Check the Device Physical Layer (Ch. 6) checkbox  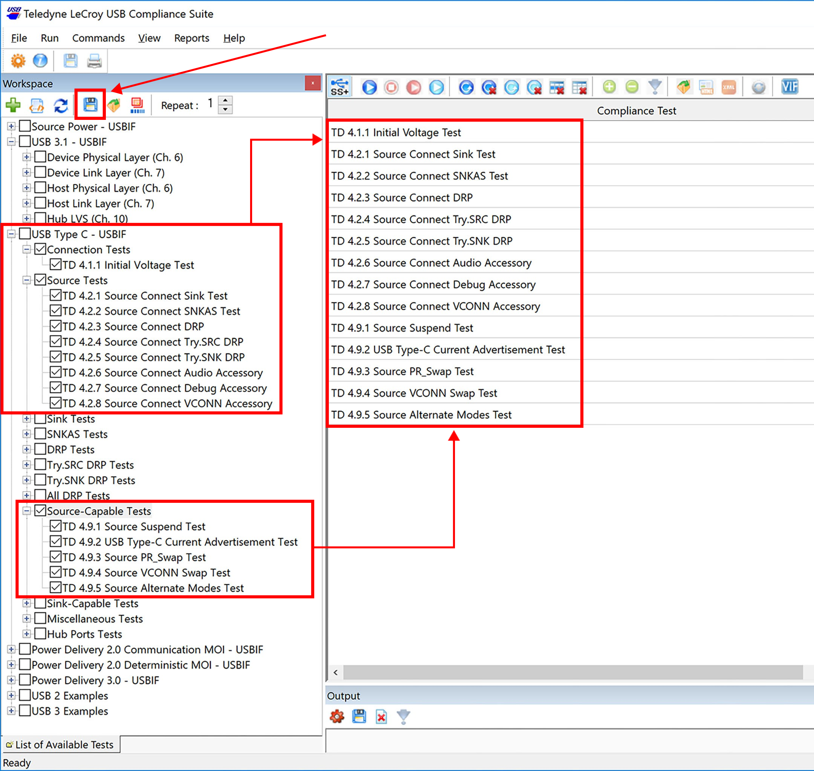40,157
